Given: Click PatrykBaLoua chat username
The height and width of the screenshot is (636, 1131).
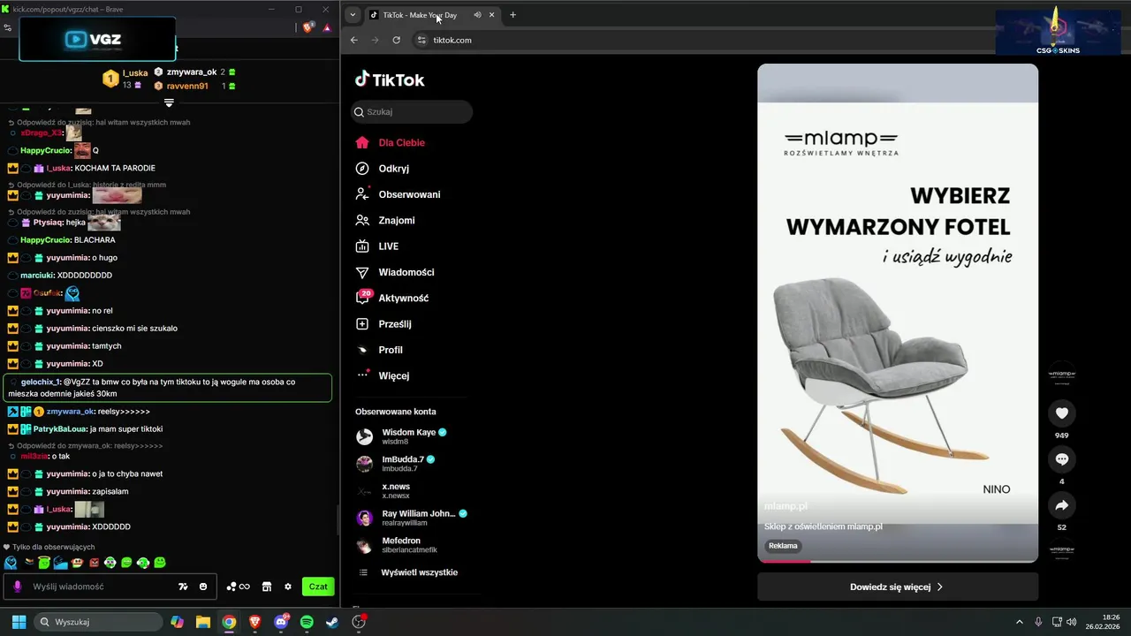Looking at the screenshot, I should tap(59, 429).
